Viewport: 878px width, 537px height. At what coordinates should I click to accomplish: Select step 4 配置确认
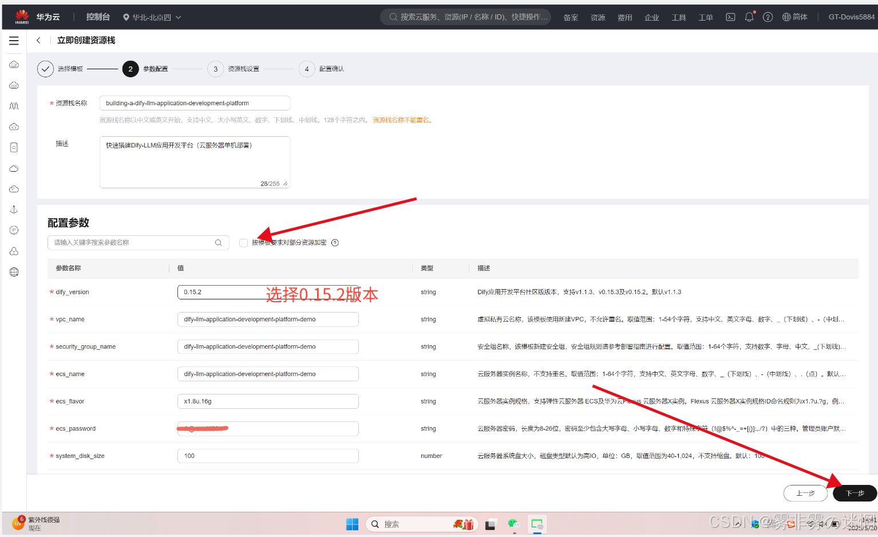point(322,69)
